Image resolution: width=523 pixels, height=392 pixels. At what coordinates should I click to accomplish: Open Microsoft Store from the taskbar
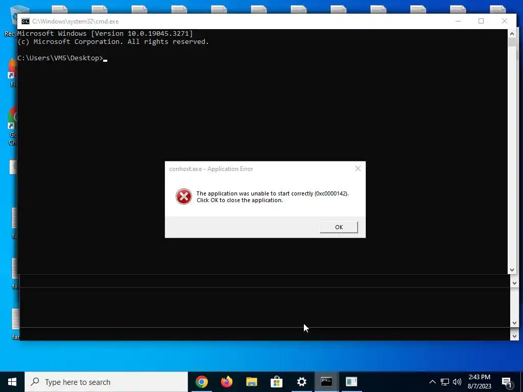point(276,382)
